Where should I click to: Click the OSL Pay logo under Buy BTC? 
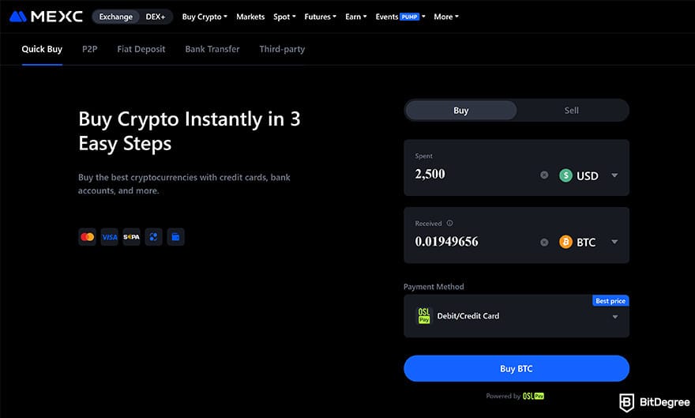[x=533, y=396]
